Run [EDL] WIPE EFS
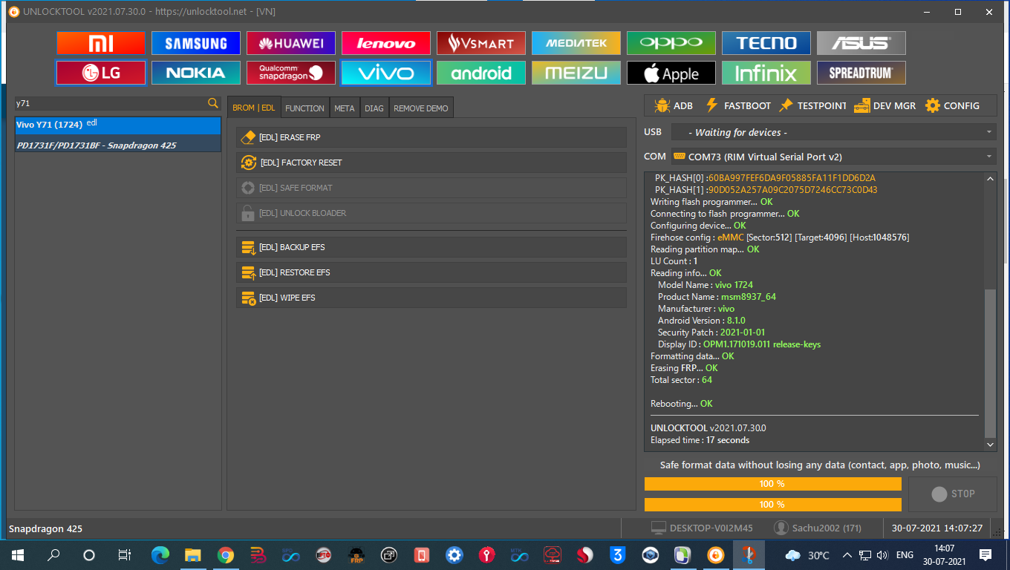Viewport: 1010px width, 570px height. click(x=431, y=298)
